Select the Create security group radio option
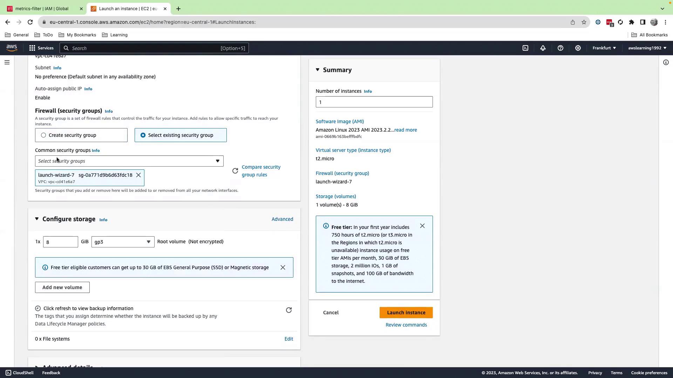The height and width of the screenshot is (378, 673). point(43,135)
